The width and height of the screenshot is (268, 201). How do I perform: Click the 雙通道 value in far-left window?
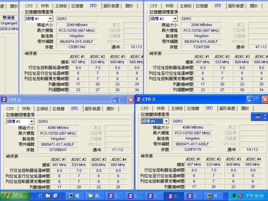(9, 17)
